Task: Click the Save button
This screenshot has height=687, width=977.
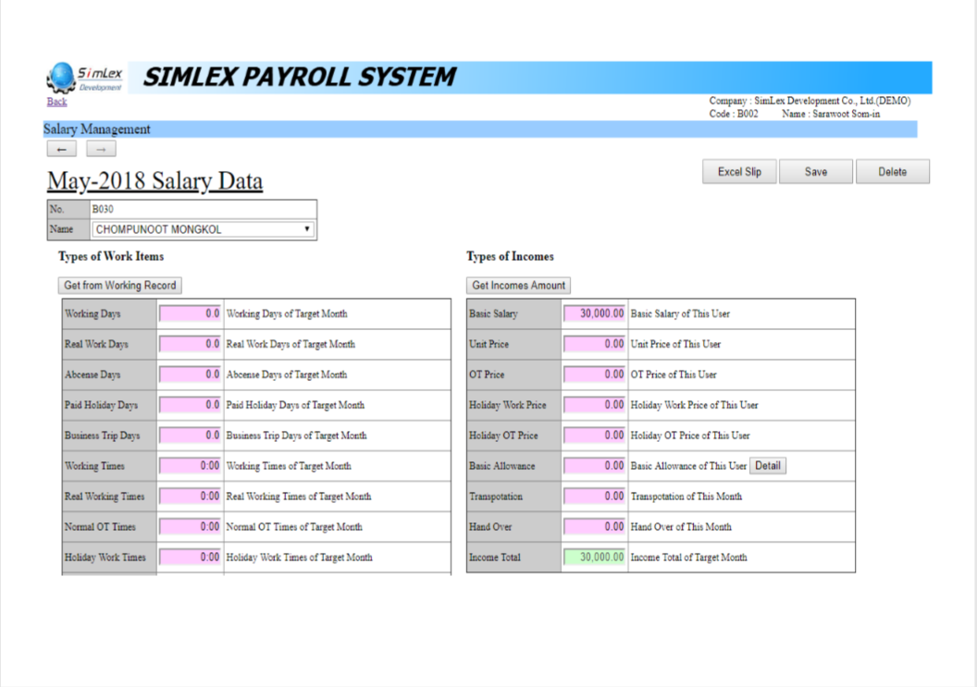Action: 816,172
